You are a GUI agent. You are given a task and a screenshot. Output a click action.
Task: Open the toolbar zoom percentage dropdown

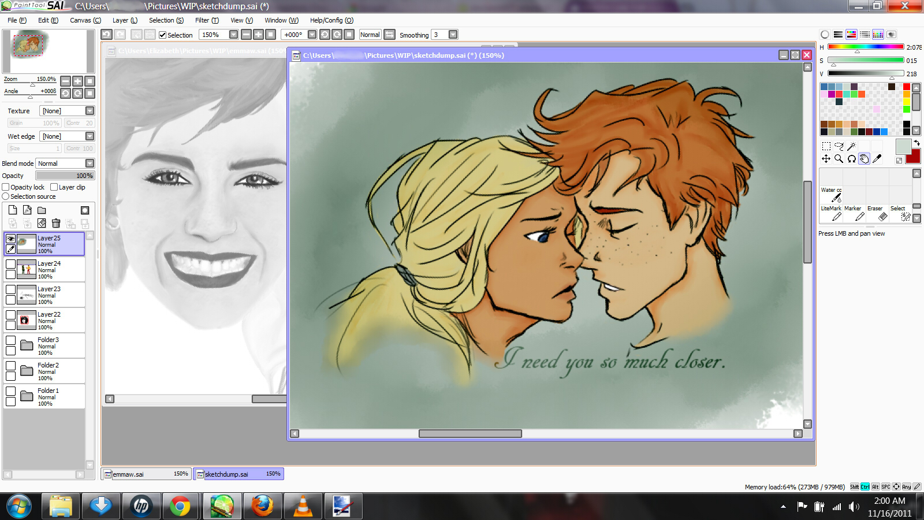(x=233, y=35)
